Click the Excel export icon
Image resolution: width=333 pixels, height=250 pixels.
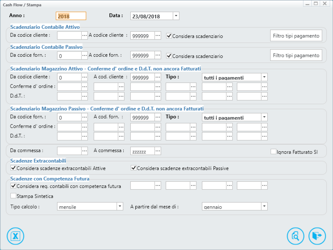[15, 236]
